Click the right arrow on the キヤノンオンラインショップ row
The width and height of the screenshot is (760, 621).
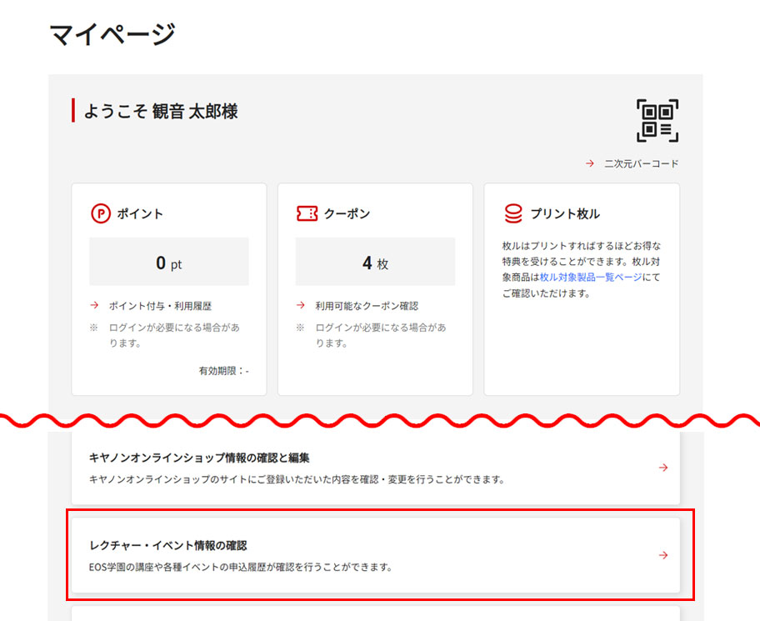click(663, 468)
